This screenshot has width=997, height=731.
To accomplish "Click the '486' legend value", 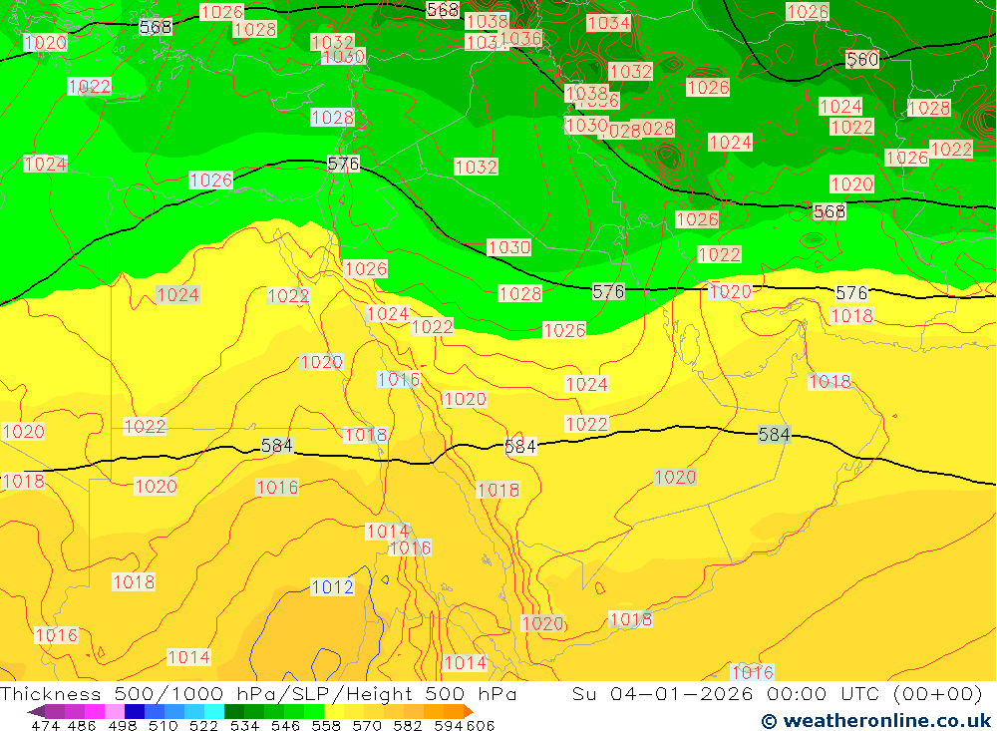I will (x=82, y=725).
